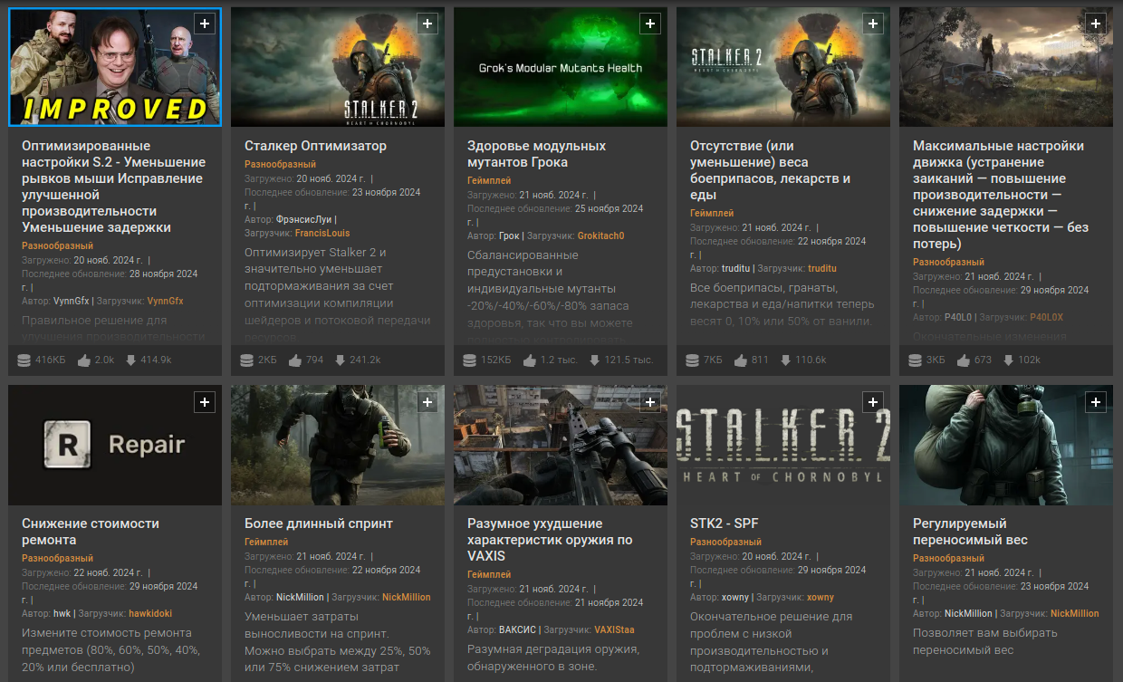Open the rifle scope VAXIS mod thumbnail
1123x682 pixels.
[561, 445]
